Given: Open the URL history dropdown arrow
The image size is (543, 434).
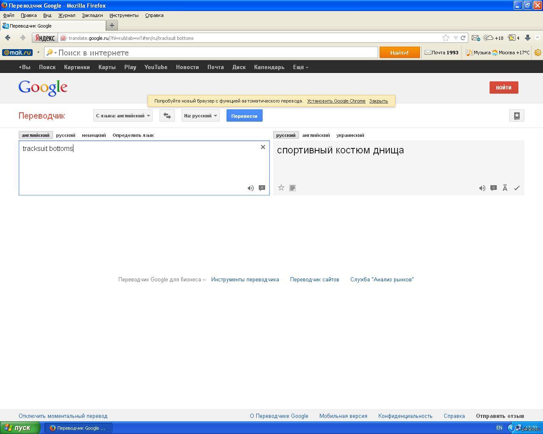Looking at the screenshot, I should coord(456,38).
